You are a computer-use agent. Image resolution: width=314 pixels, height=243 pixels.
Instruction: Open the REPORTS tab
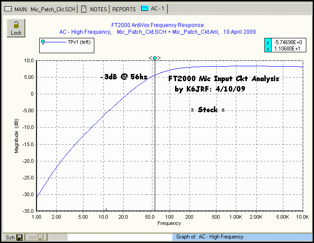click(124, 9)
